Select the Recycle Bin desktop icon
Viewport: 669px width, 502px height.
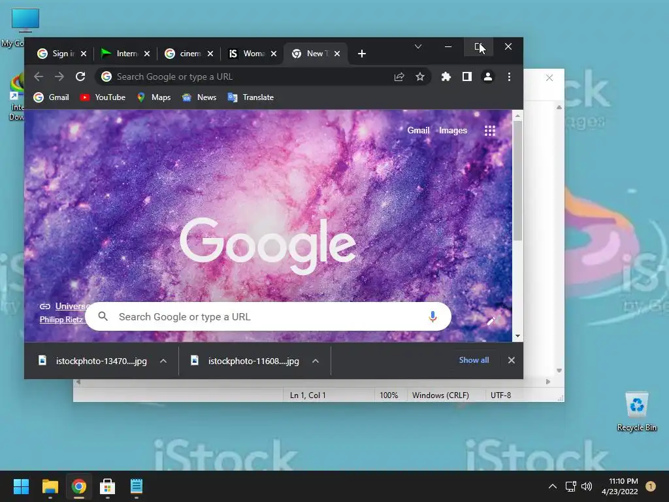(x=636, y=412)
